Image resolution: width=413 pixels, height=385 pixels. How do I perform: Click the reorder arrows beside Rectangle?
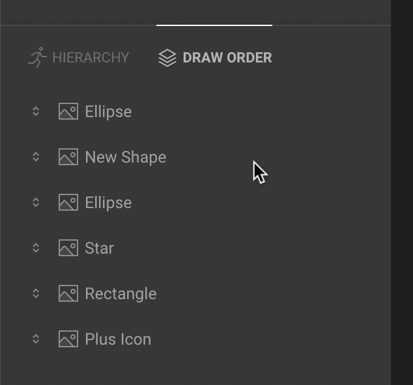pyautogui.click(x=36, y=293)
